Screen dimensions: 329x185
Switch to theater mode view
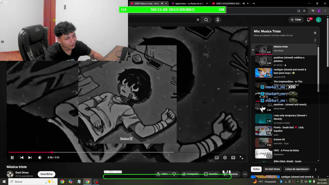coord(233,158)
